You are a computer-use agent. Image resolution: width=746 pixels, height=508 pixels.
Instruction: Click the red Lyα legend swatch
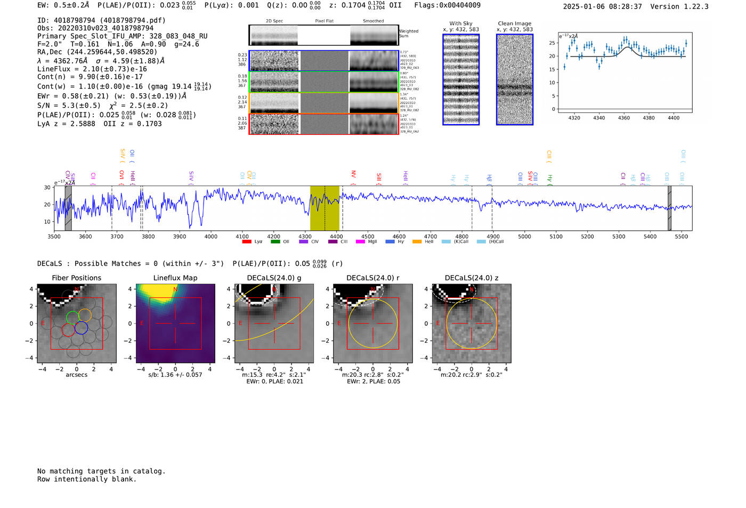[x=247, y=241]
